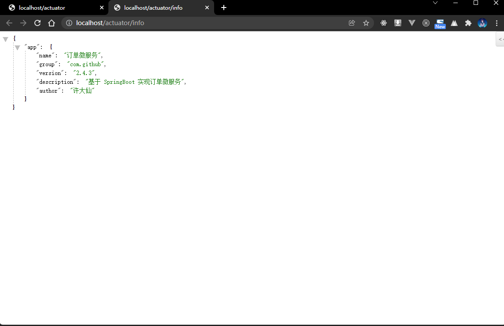Click the value "许大仙"
The height and width of the screenshot is (326, 504).
point(82,91)
